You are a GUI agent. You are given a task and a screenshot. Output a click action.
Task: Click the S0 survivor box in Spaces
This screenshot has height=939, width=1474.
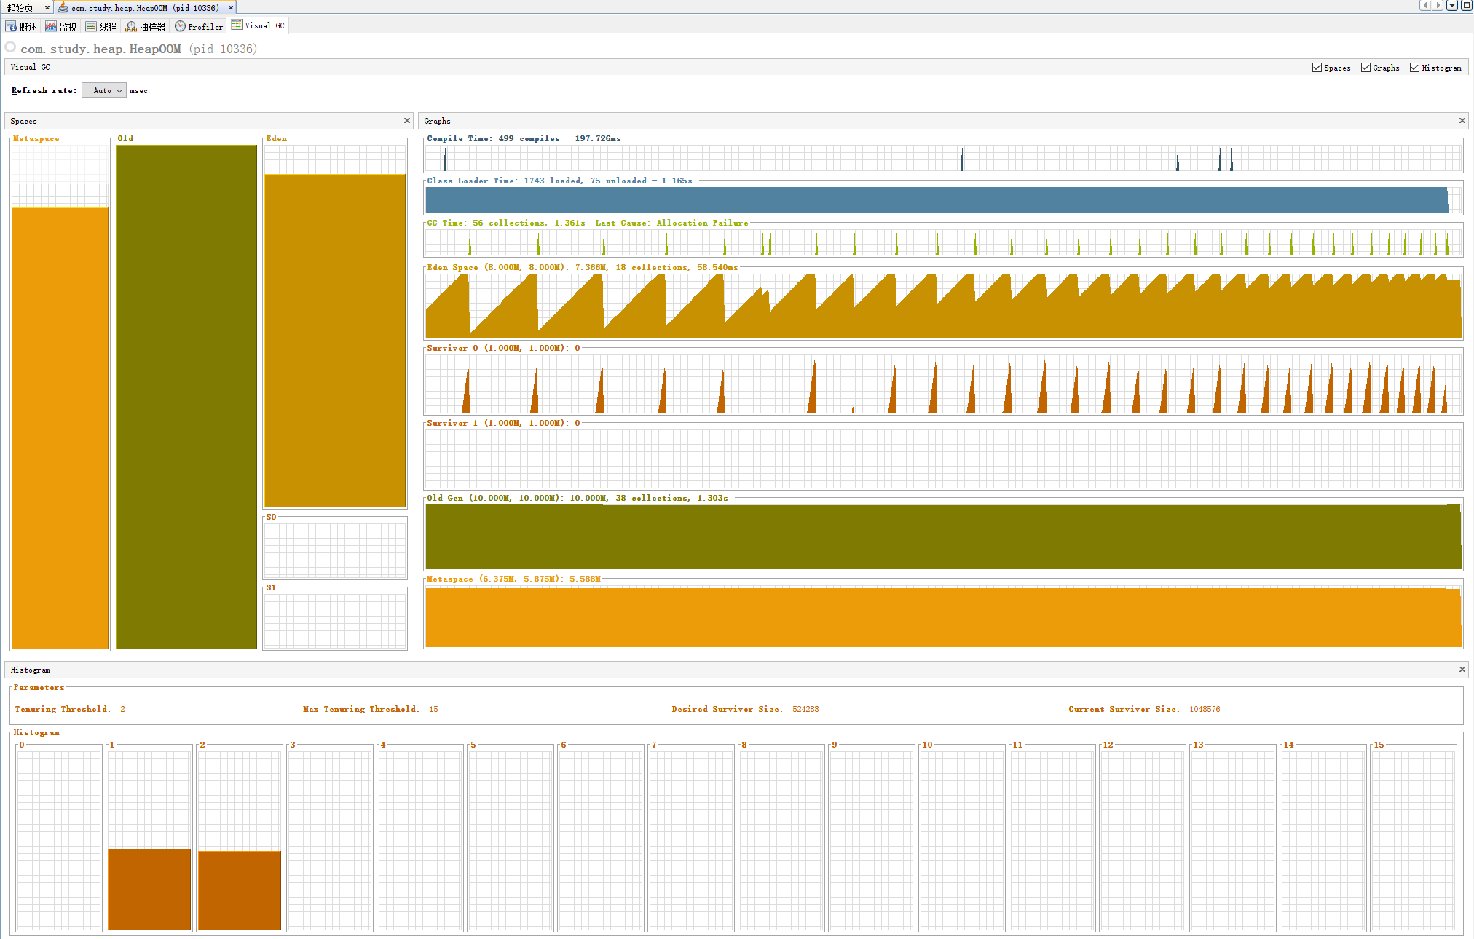[335, 550]
